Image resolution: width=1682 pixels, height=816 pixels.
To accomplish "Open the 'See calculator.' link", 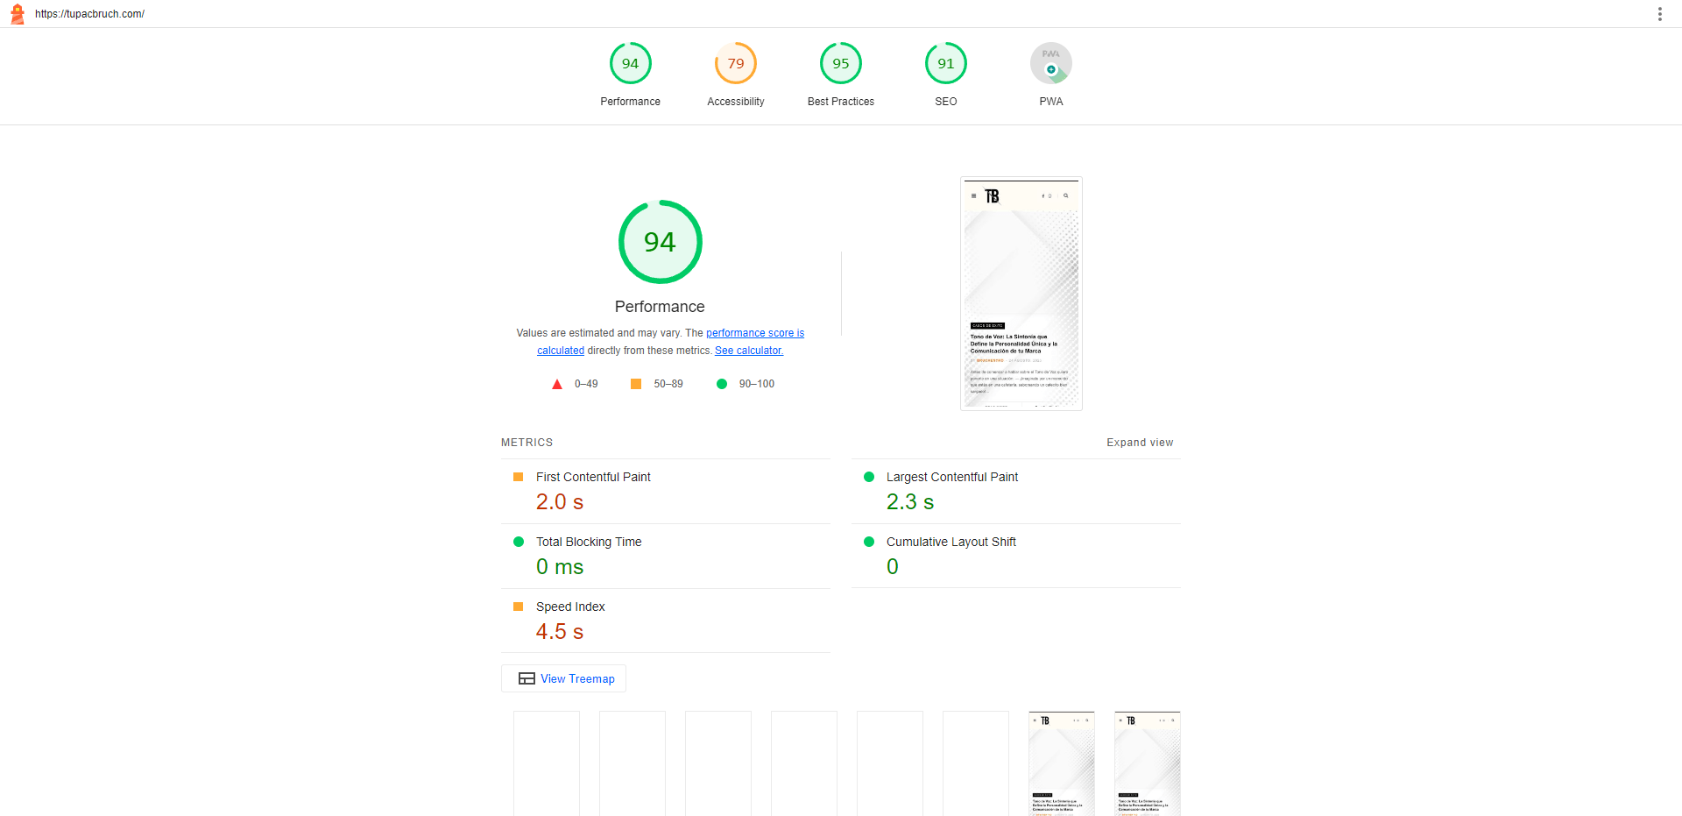I will pyautogui.click(x=749, y=351).
